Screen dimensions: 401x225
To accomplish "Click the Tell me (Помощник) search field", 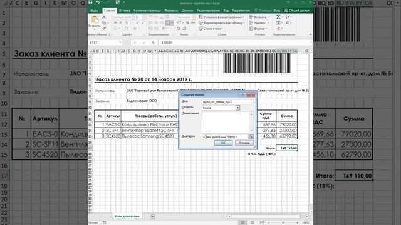I will pyautogui.click(x=263, y=11).
